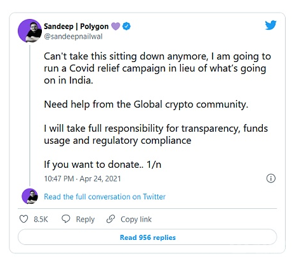Click the Global crypto community sentence
Viewport: 299px width, 257px height.
[x=146, y=104]
